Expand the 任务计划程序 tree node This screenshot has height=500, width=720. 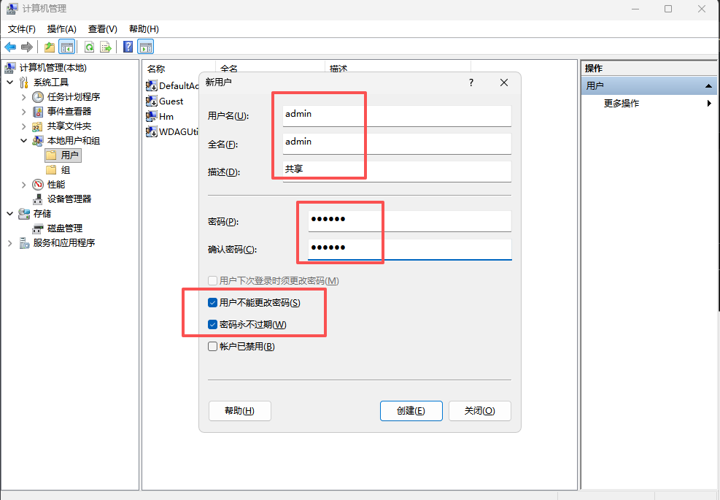[23, 97]
